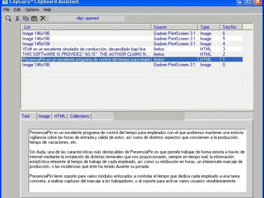
Task: Open the File menu
Action: pyautogui.click(x=6, y=10)
